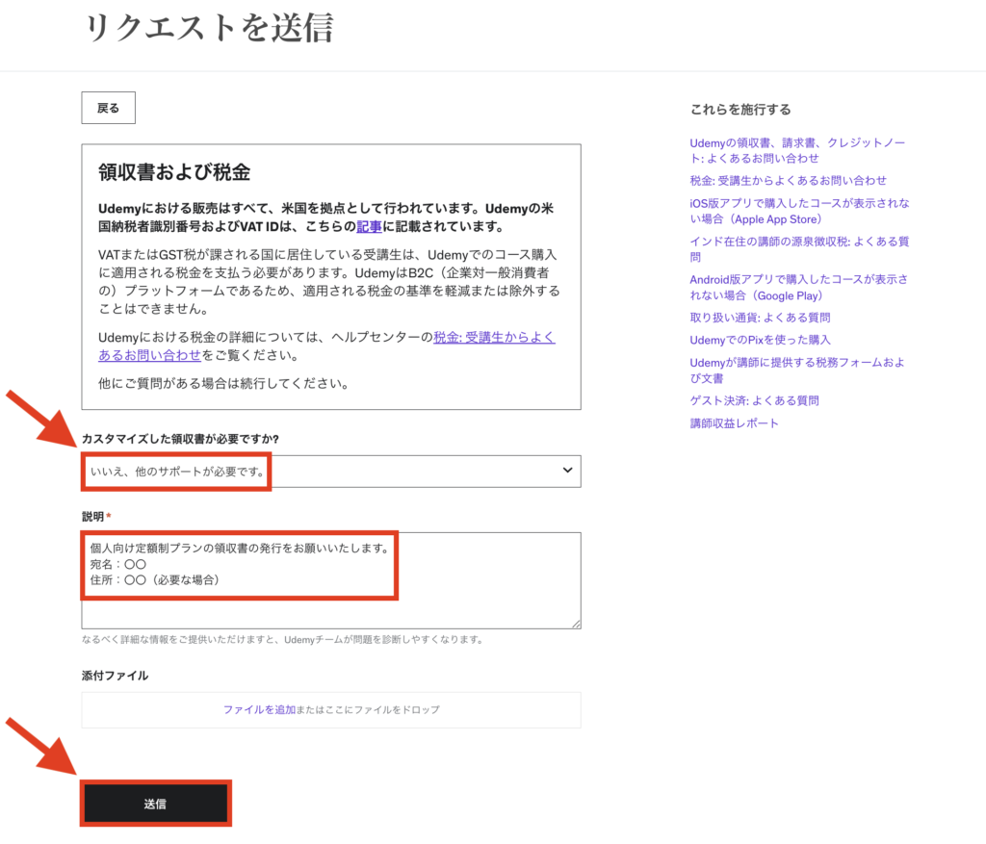Open the Android版アプリ Google Play article
The height and width of the screenshot is (844, 986).
pos(799,287)
